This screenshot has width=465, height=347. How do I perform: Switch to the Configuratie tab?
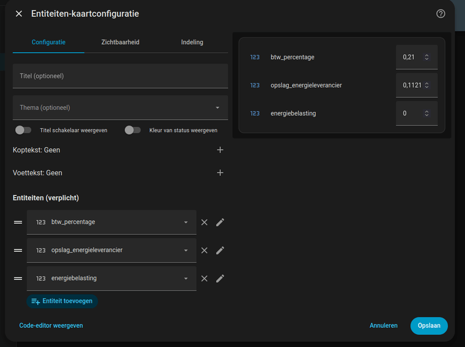pos(48,42)
